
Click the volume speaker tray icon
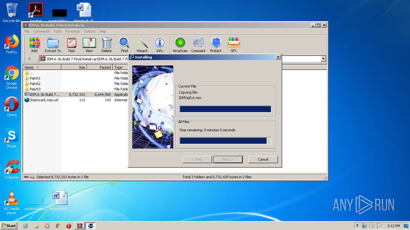(372, 226)
